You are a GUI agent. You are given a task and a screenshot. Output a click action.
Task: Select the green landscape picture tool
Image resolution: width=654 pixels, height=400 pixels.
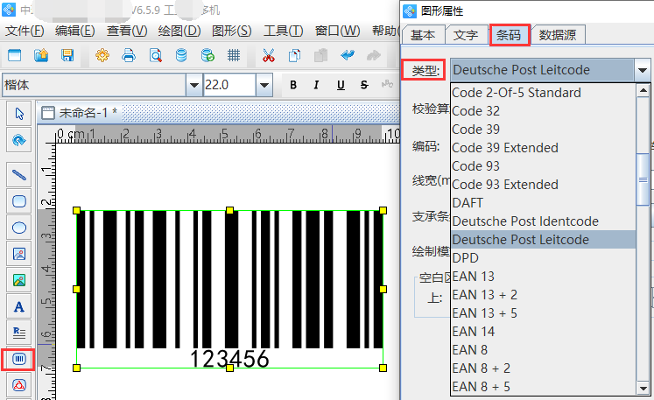click(19, 280)
